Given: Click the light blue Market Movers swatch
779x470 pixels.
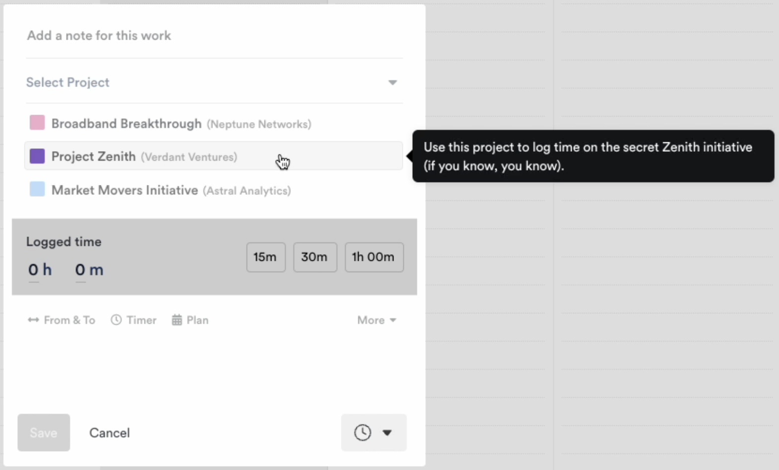Looking at the screenshot, I should 37,189.
